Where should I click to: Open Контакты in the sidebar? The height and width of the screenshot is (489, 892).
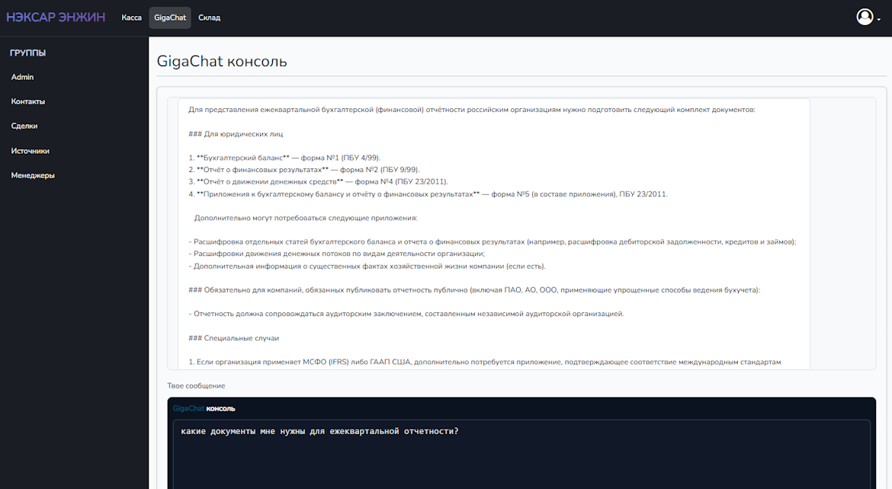coord(28,101)
